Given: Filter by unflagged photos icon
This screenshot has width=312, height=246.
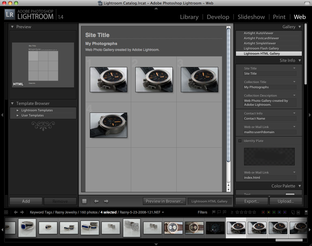Looking at the screenshot, I should [x=219, y=212].
